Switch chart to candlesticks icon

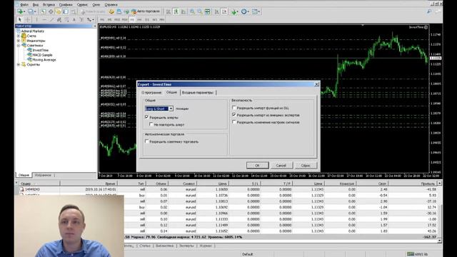(x=176, y=11)
